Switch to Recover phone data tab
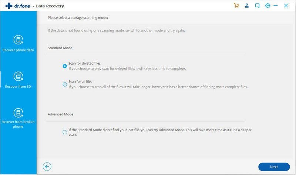296x175 pixels. pos(18,50)
